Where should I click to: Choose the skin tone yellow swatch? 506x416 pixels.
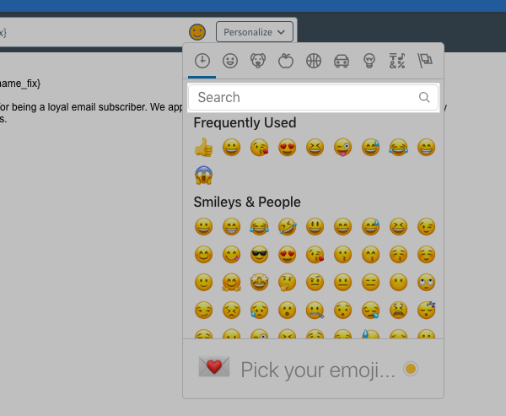click(x=411, y=369)
